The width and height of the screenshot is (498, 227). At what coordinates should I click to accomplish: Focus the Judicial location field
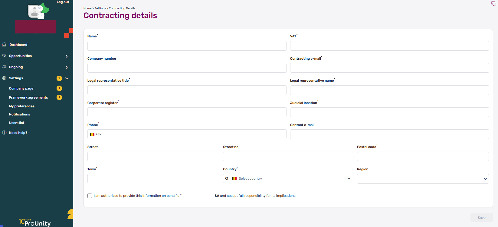390,112
